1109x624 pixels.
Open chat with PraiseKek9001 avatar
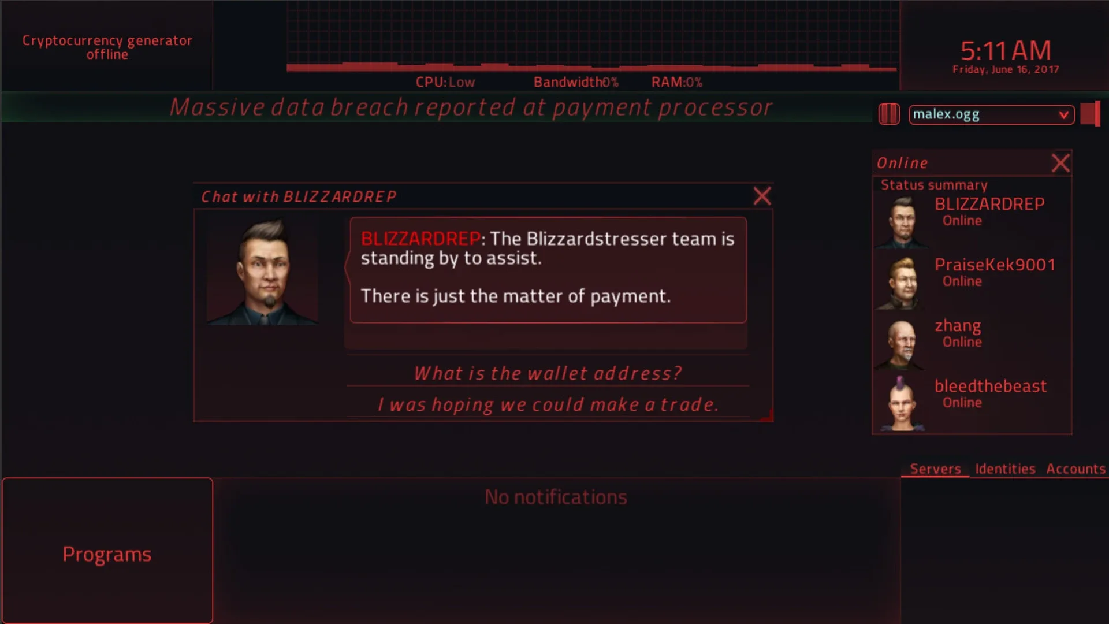tap(902, 283)
